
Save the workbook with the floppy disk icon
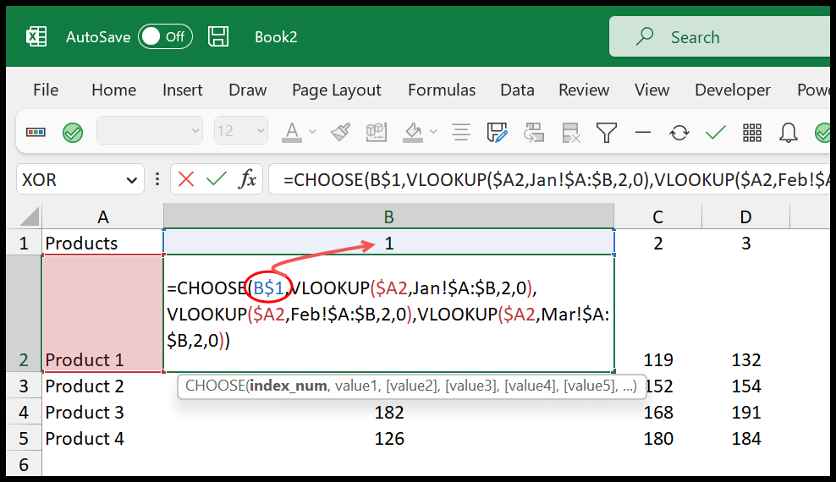coord(218,36)
